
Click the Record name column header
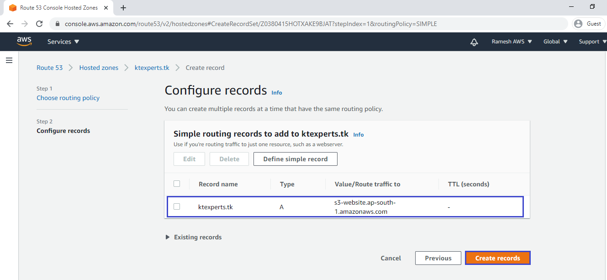(x=218, y=184)
